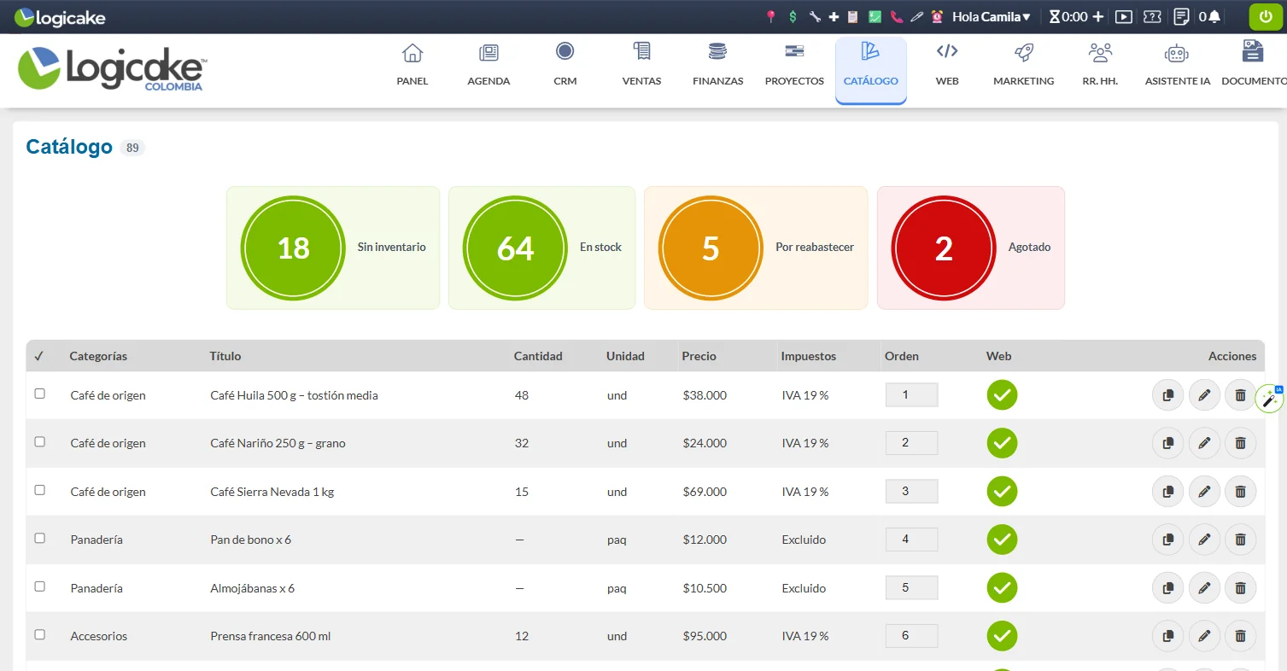Image resolution: width=1287 pixels, height=671 pixels.
Task: Click the Agotado status card
Action: (971, 248)
